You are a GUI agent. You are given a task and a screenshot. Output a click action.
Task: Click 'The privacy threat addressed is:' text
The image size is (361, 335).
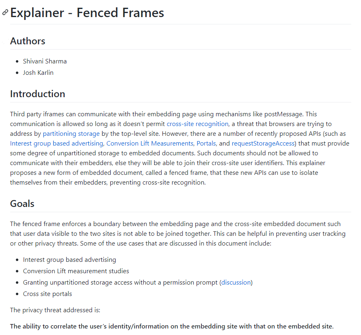pos(55,310)
